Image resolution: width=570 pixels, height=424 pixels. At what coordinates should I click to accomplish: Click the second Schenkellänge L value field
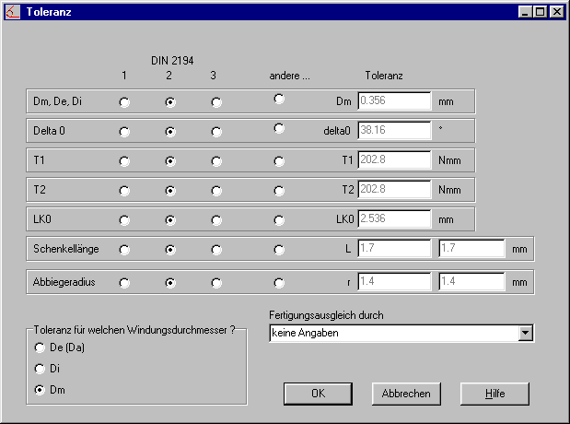(x=471, y=248)
